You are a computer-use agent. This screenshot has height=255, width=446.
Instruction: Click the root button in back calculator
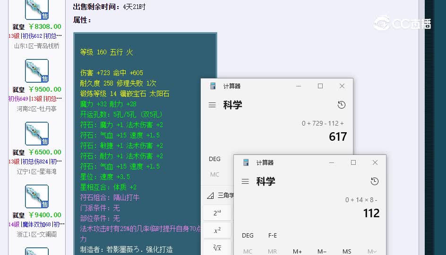tap(217, 247)
